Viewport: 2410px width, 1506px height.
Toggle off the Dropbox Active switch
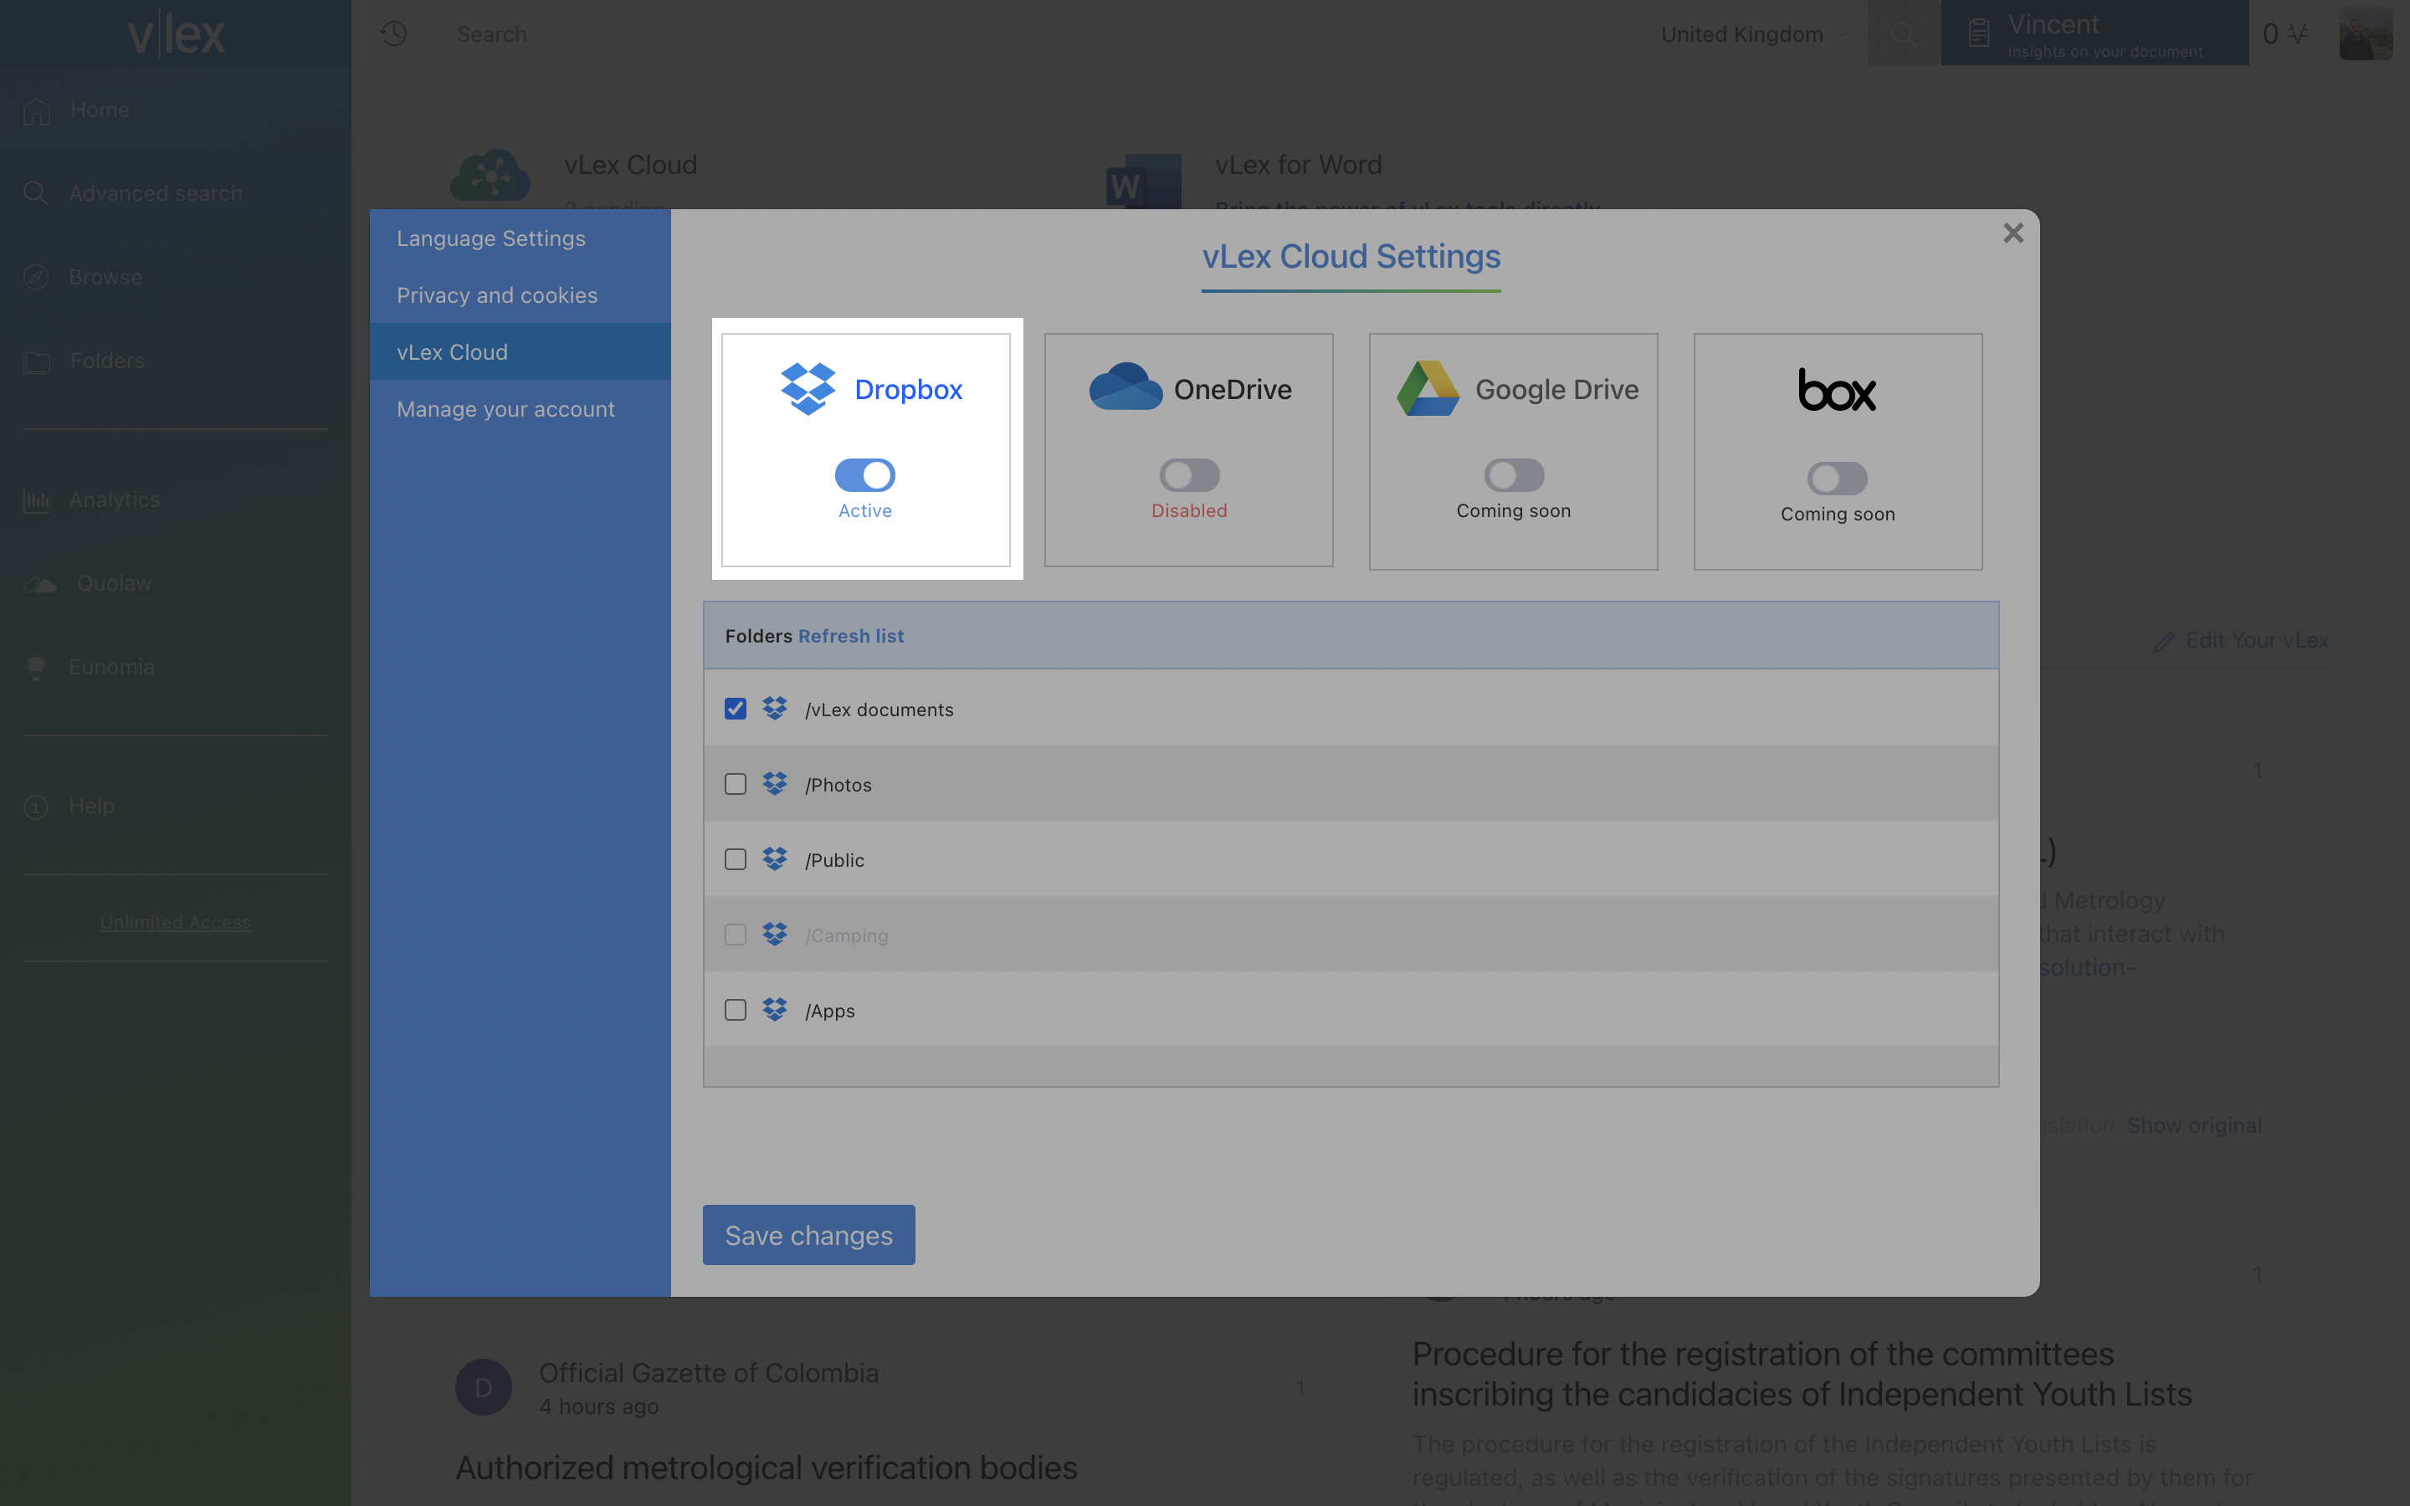click(x=864, y=475)
